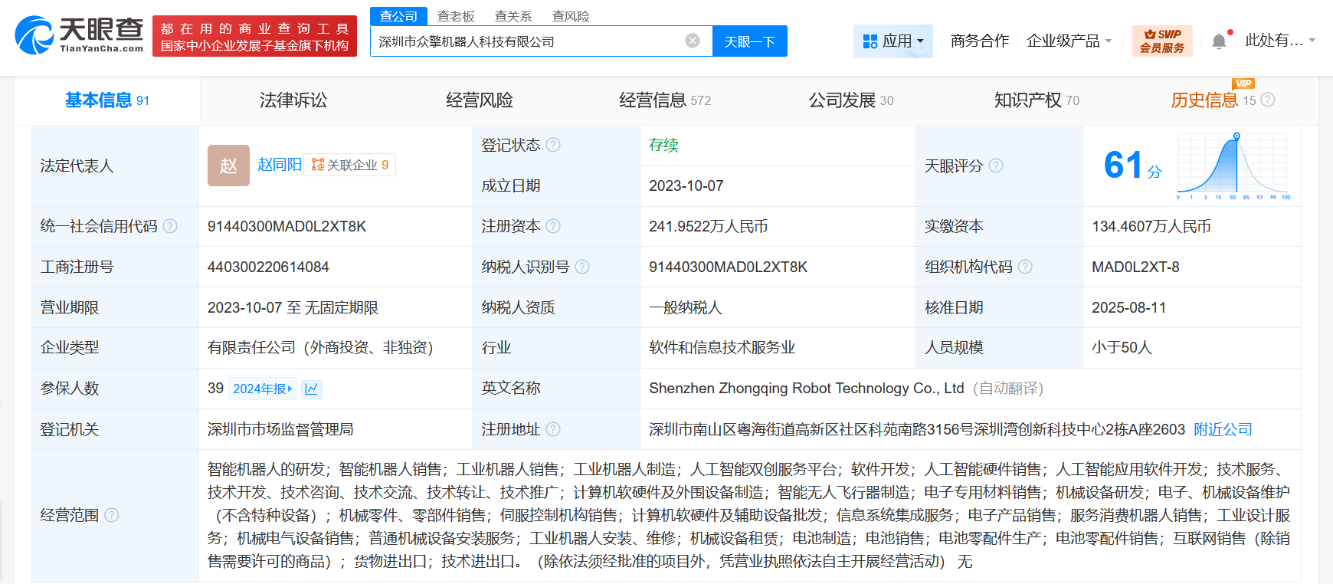This screenshot has width=1333, height=584.
Task: Open the 知识产权 tab
Action: pos(1036,100)
